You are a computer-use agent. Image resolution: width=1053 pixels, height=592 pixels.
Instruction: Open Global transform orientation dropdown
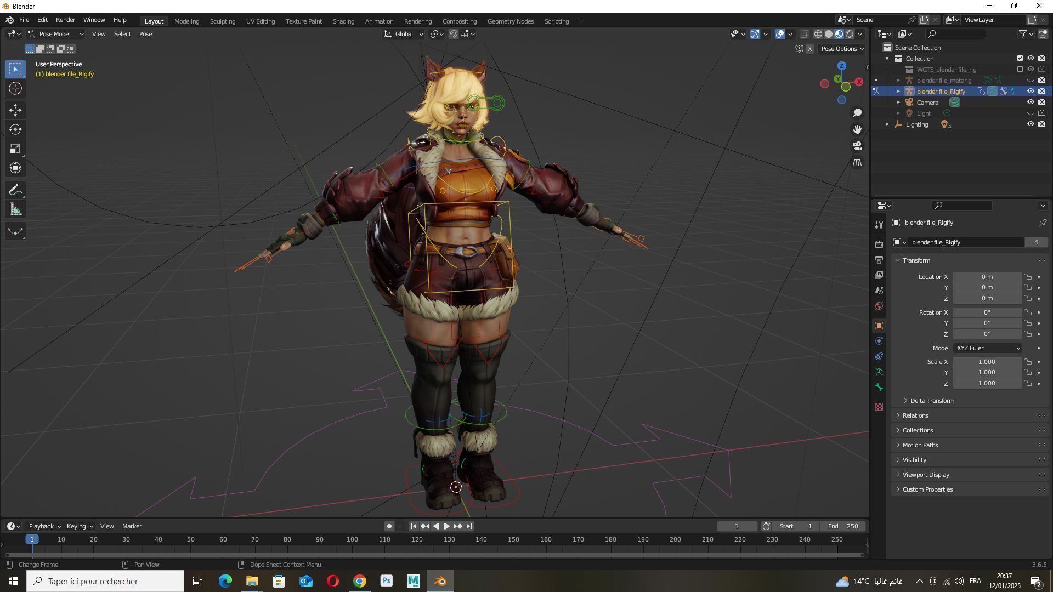(404, 34)
